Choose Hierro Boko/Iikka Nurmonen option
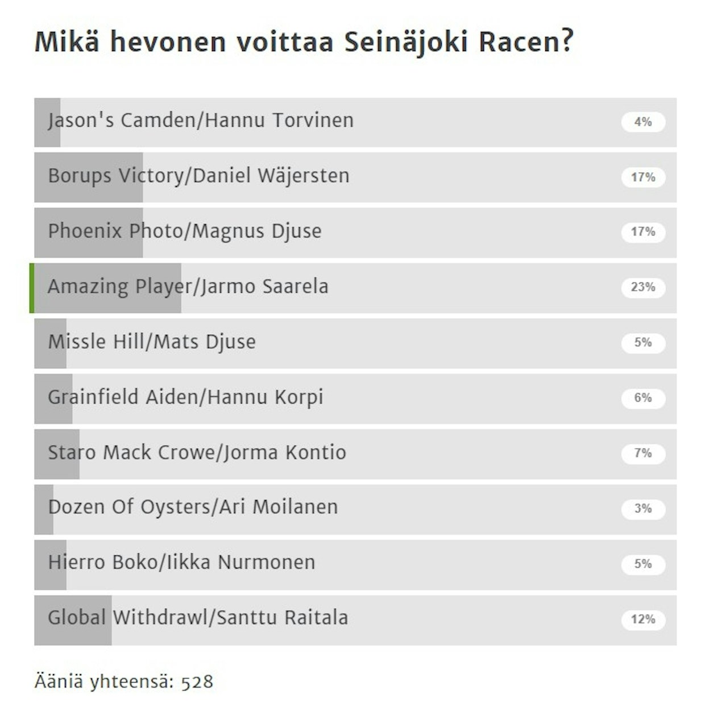Screen dimensions: 705x711 [x=355, y=565]
